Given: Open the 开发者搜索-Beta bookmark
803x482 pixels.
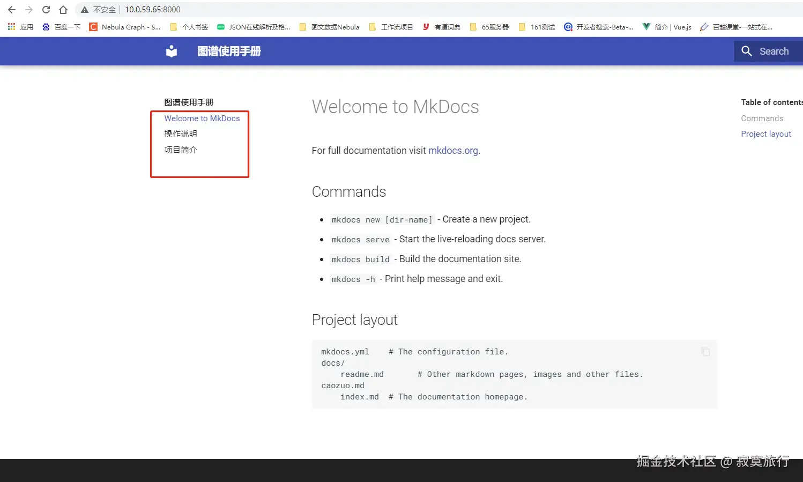Looking at the screenshot, I should pos(599,27).
